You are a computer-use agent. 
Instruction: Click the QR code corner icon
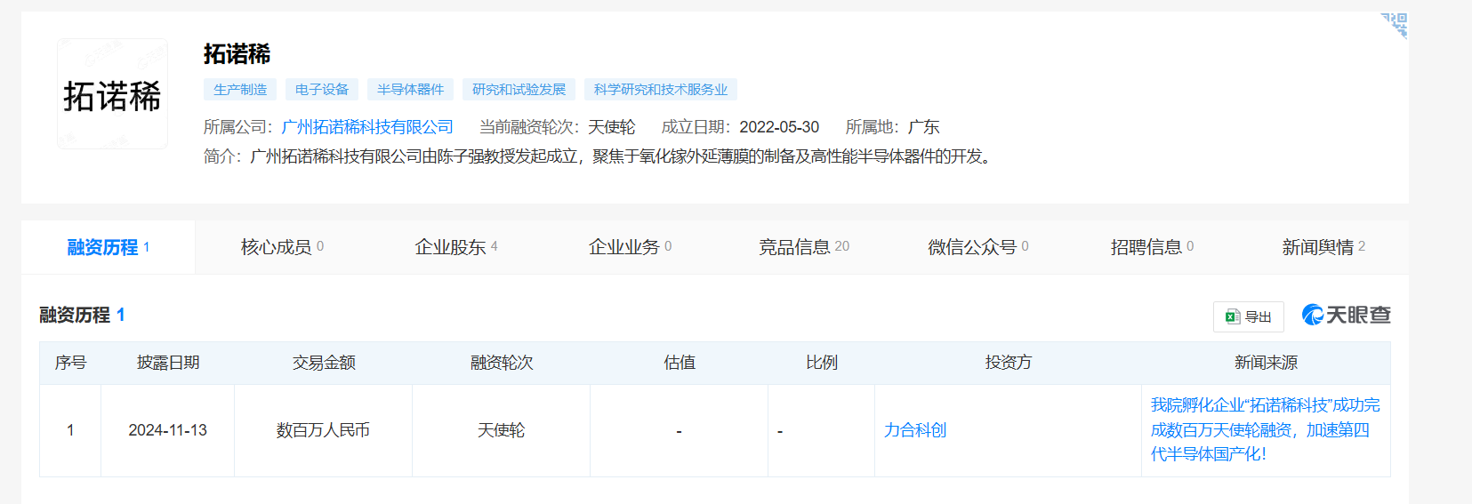point(1395,25)
